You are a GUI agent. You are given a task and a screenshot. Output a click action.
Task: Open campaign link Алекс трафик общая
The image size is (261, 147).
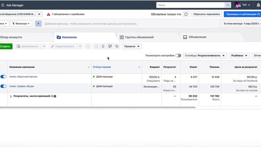pos(22,86)
